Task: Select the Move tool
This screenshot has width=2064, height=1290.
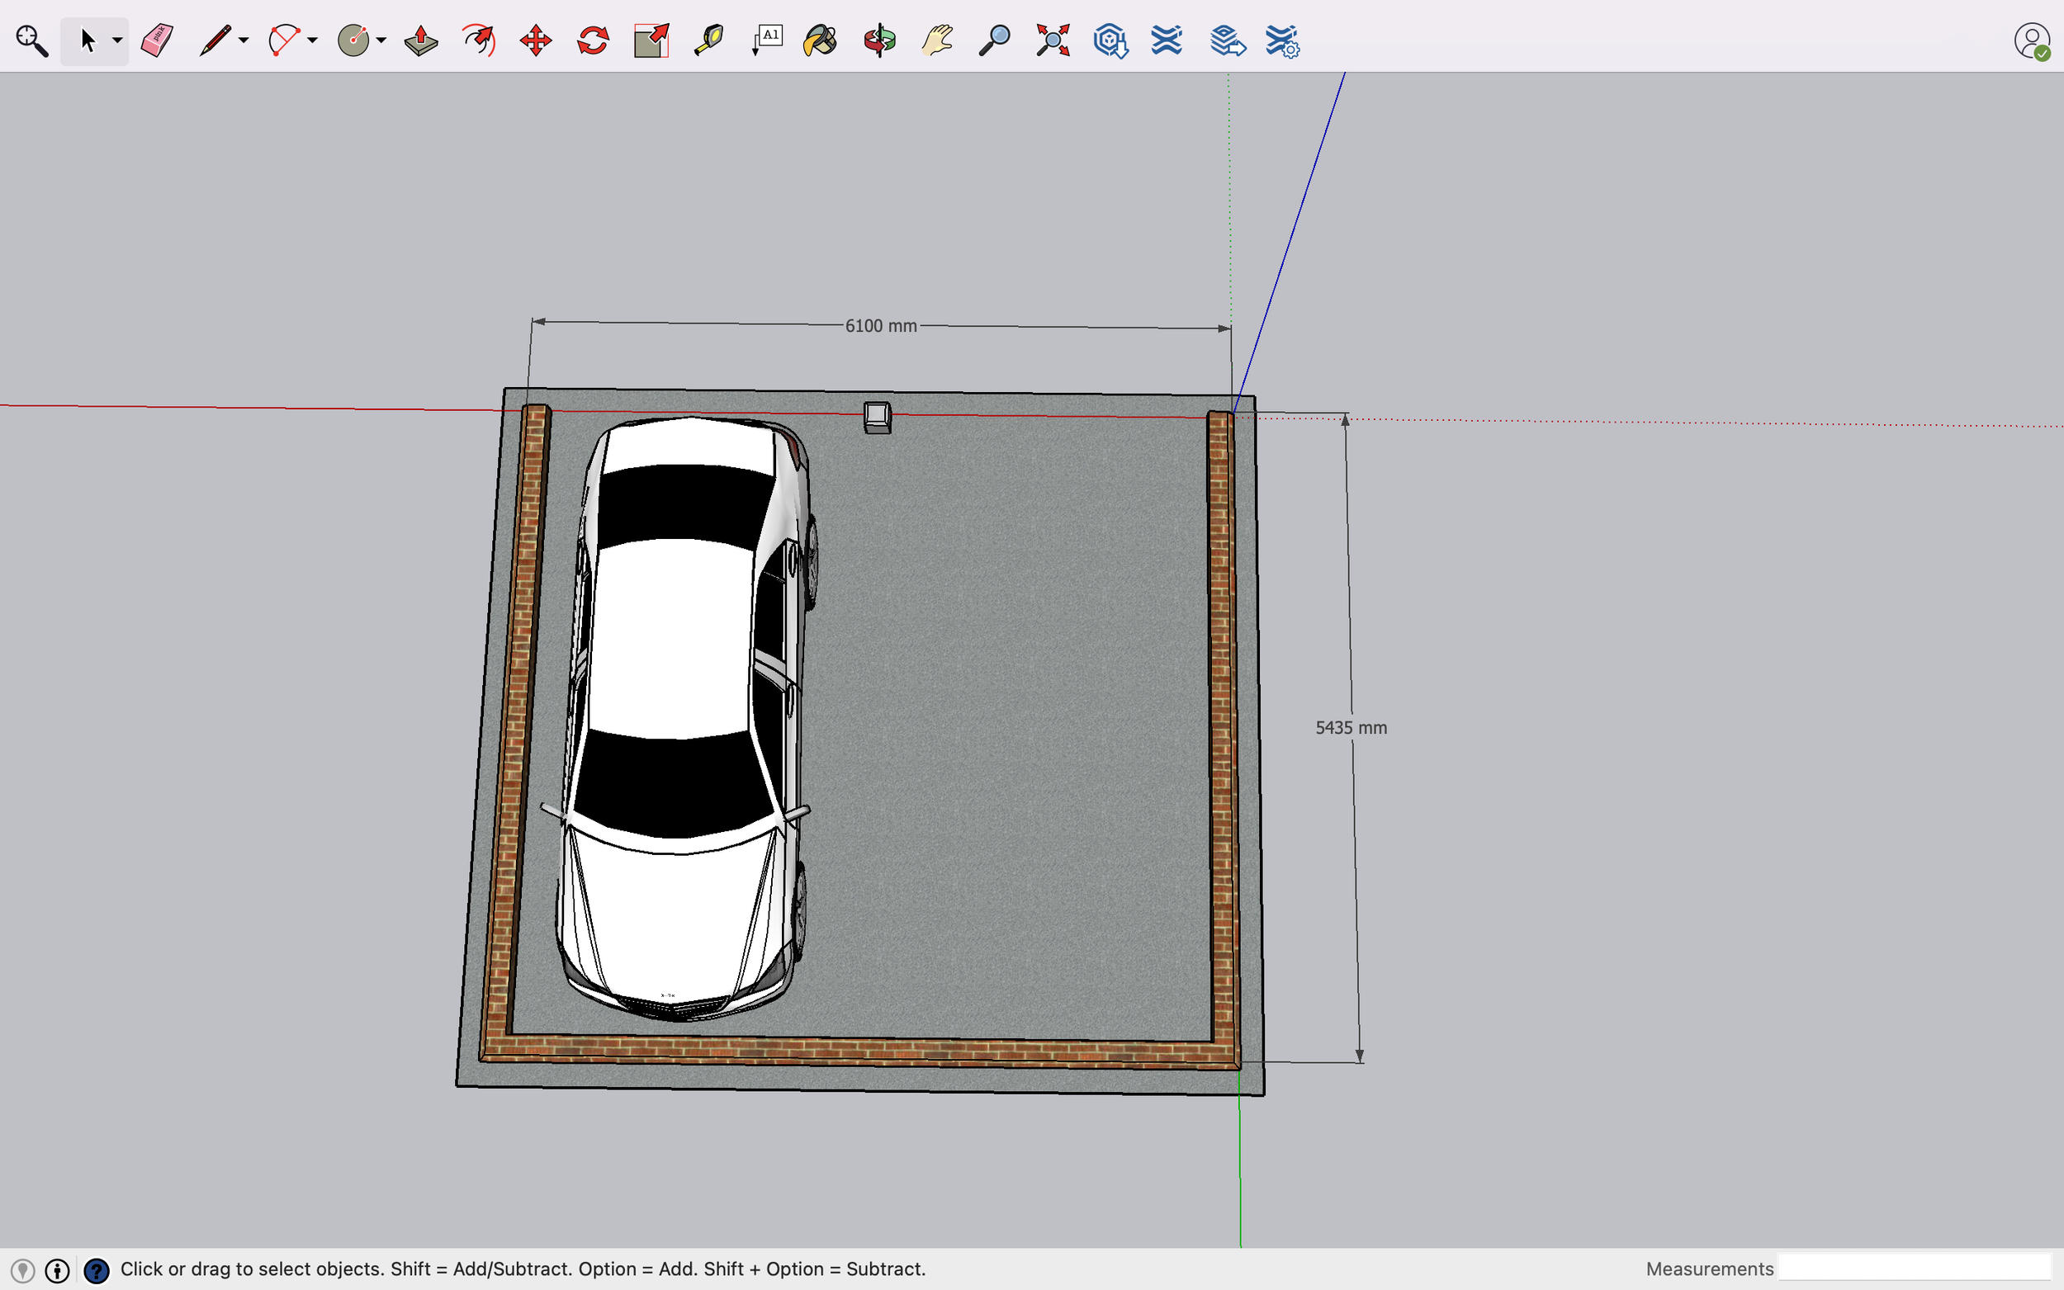Action: coord(536,40)
